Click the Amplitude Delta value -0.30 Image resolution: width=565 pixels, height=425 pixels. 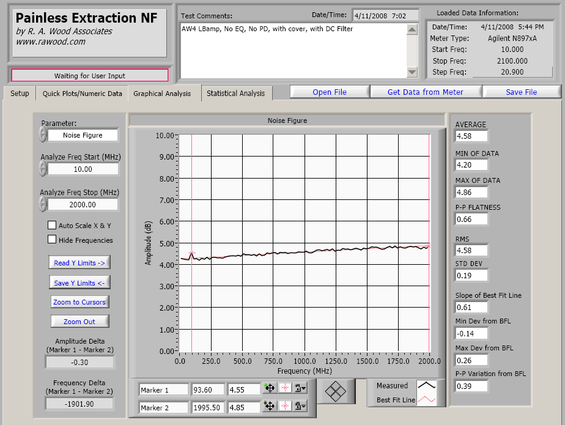(79, 362)
